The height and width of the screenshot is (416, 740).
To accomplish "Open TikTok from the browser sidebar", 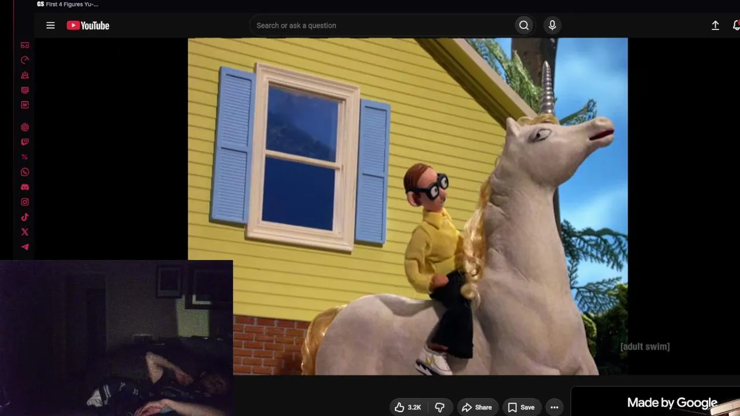I will click(x=25, y=217).
